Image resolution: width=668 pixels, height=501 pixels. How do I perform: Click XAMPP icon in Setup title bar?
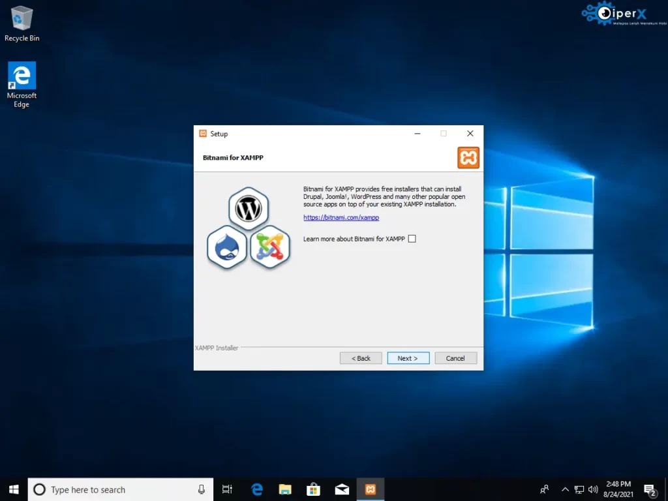point(203,134)
